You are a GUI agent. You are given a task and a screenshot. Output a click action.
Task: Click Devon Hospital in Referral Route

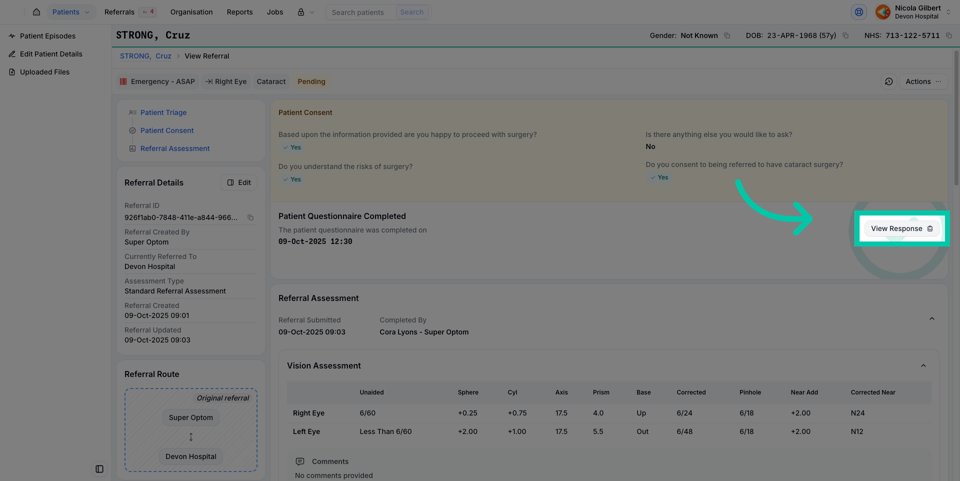click(x=191, y=456)
